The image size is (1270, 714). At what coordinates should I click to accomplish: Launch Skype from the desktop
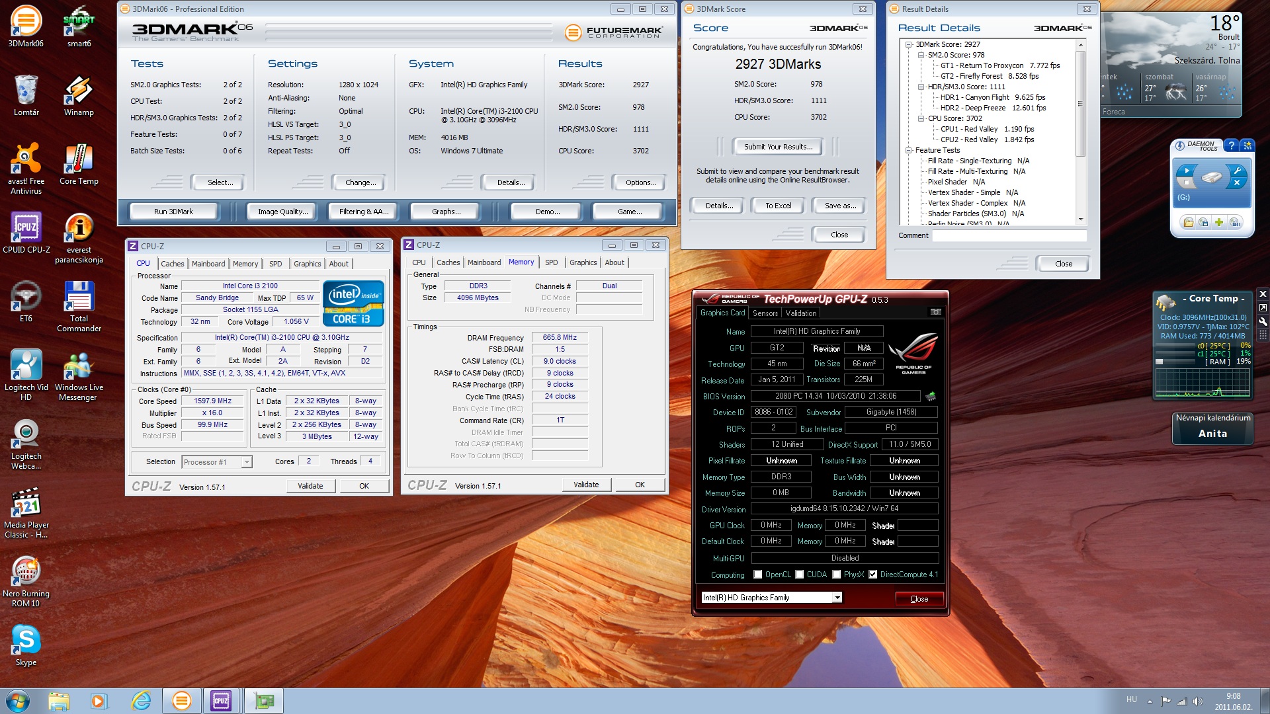(26, 645)
